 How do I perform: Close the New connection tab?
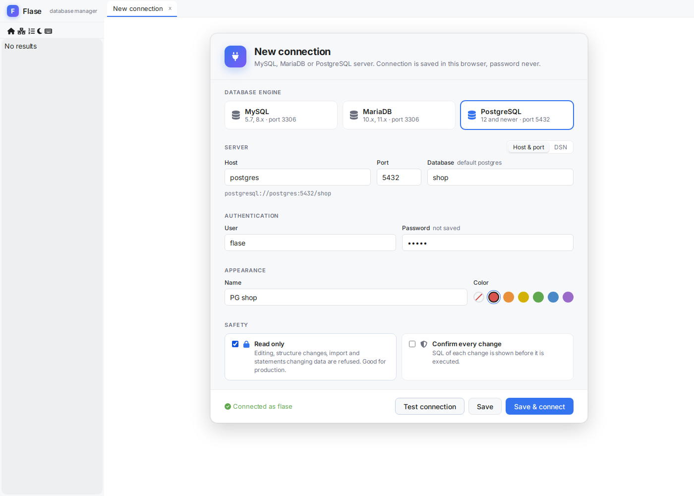coord(170,8)
